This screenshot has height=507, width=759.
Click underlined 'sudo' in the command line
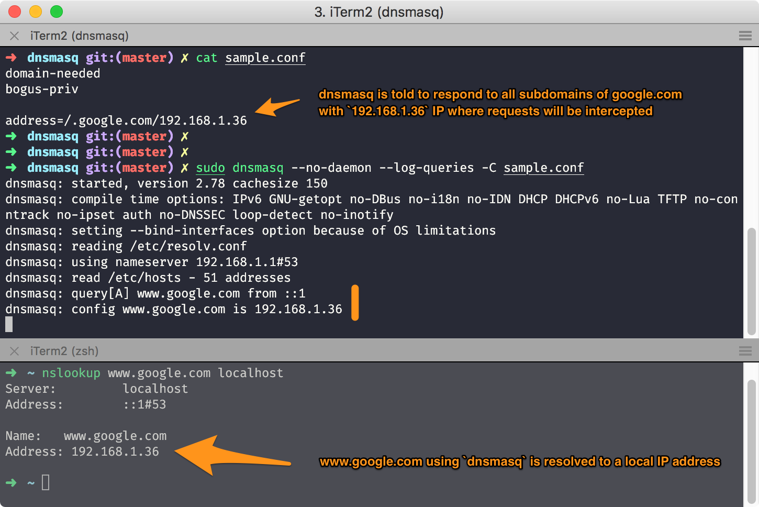pyautogui.click(x=210, y=168)
